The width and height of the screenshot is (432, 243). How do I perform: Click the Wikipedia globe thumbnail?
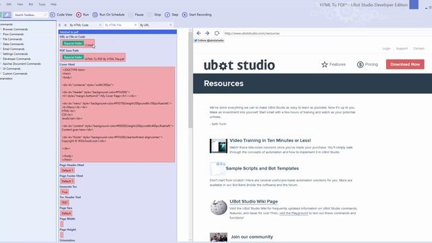pyautogui.click(x=219, y=207)
